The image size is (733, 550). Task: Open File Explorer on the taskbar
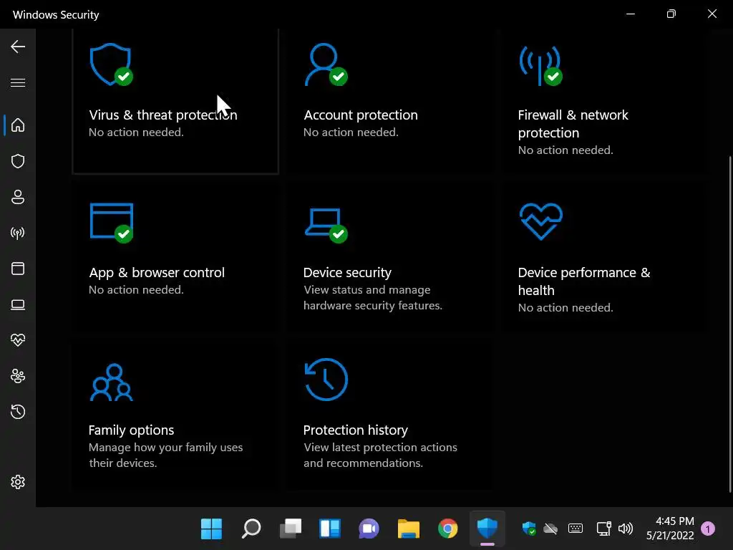[409, 529]
